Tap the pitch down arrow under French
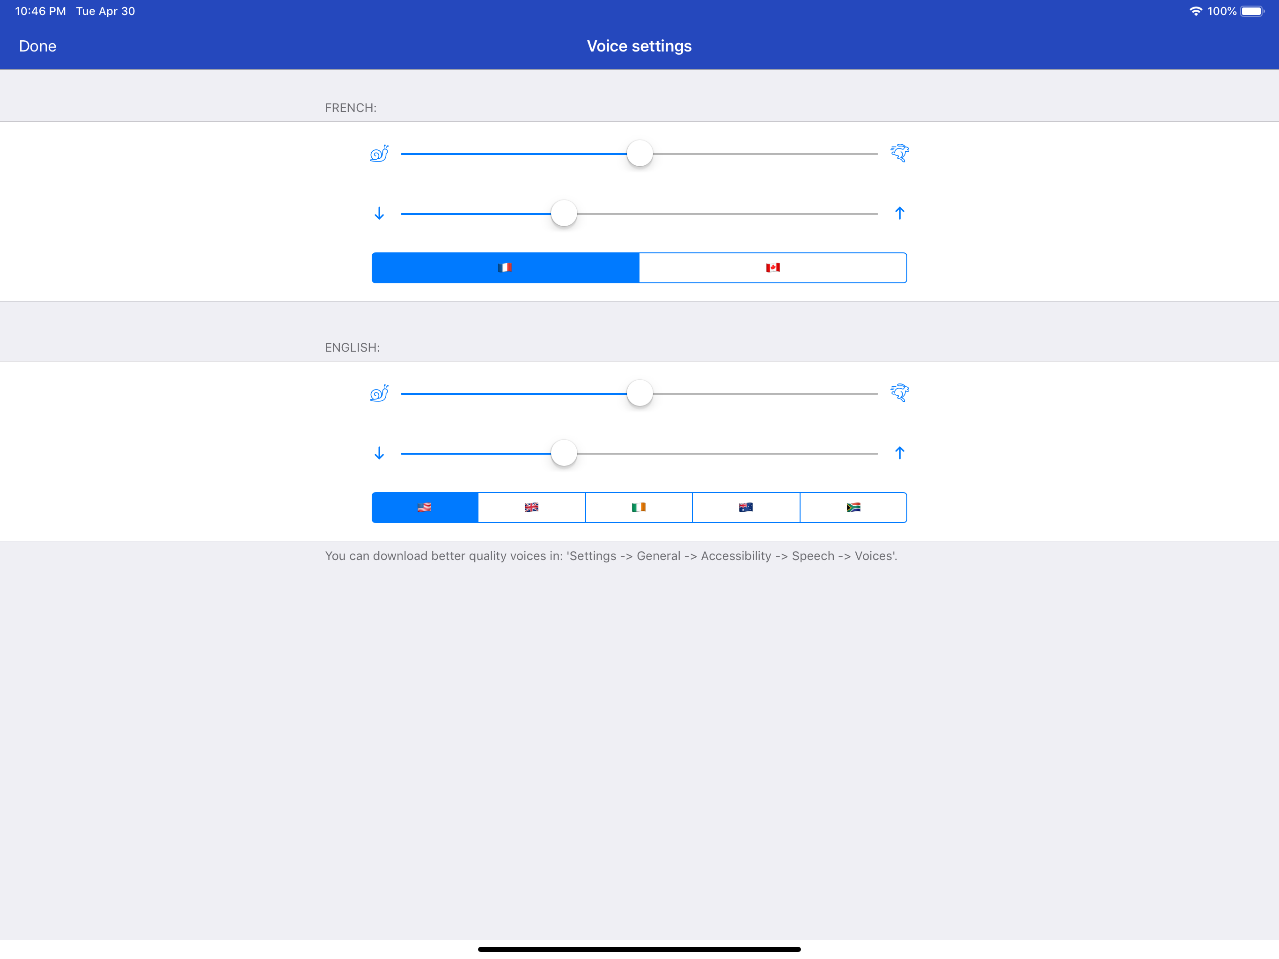The height and width of the screenshot is (959, 1279). coord(379,214)
